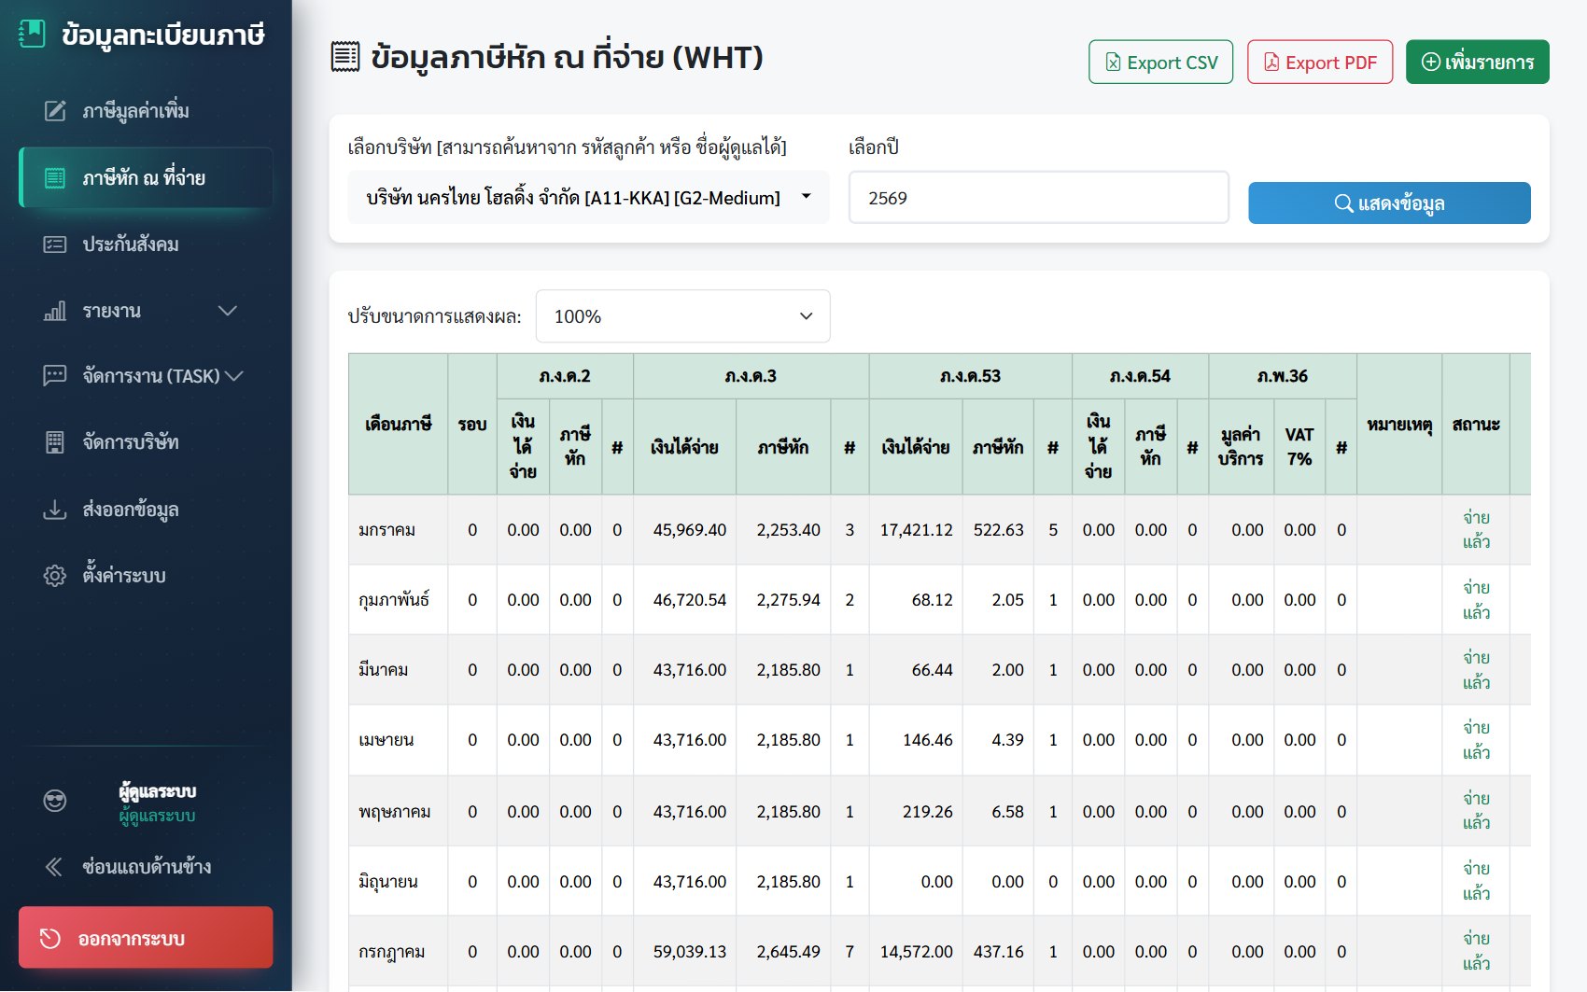Viewport: 1587px width, 992px height.
Task: Click the จัดการงาน (TASK) chat icon
Action: [x=55, y=375]
